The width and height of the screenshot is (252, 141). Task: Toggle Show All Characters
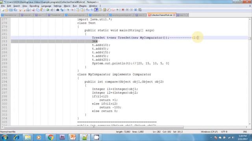[92, 10]
